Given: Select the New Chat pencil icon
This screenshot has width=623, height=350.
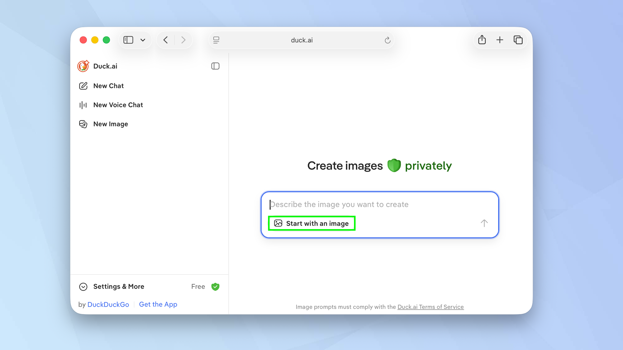Looking at the screenshot, I should [x=83, y=86].
